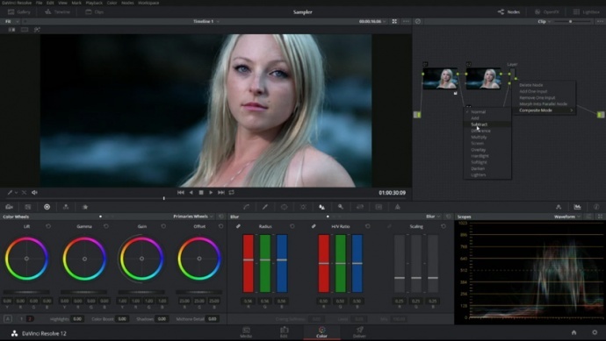
Task: Open the Camera Raw palette icon
Action: [10, 207]
